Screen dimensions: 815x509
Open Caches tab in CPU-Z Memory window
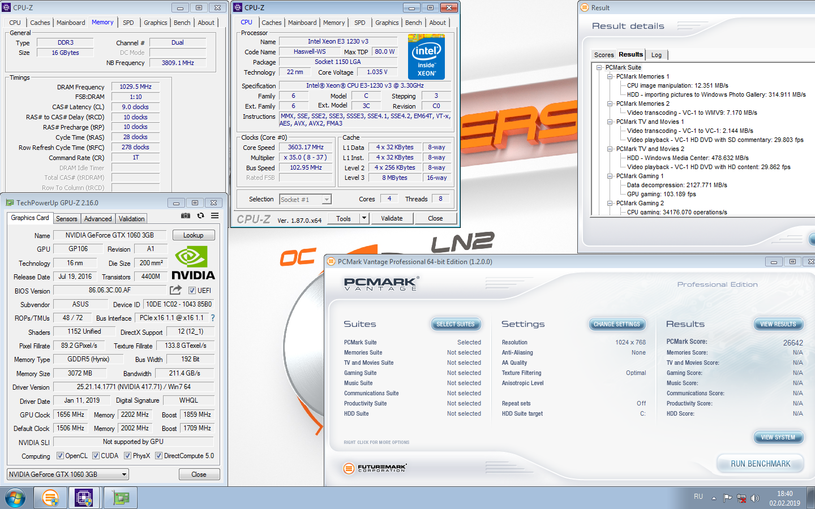(40, 23)
